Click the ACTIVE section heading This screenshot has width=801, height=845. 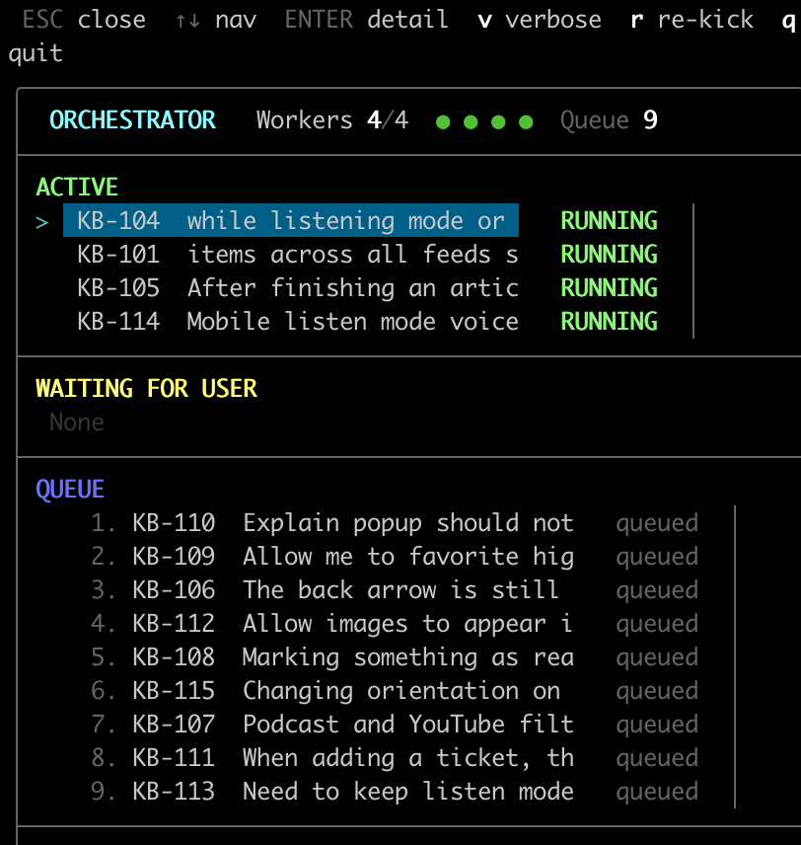(x=77, y=188)
